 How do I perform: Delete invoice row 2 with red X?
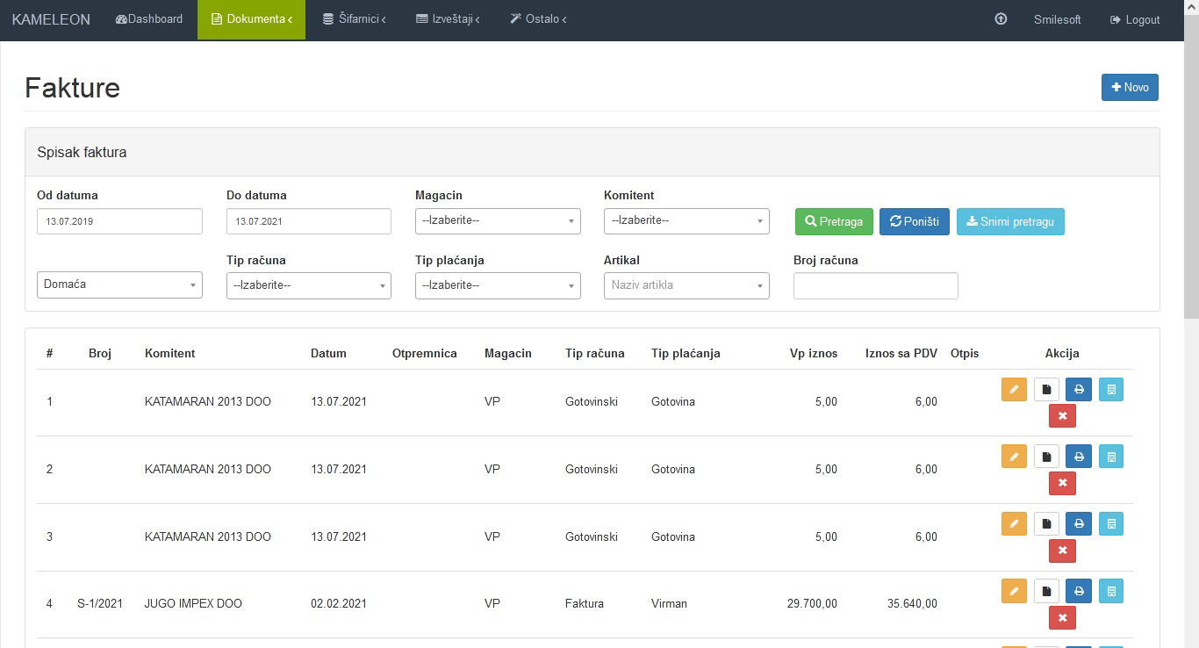point(1062,483)
